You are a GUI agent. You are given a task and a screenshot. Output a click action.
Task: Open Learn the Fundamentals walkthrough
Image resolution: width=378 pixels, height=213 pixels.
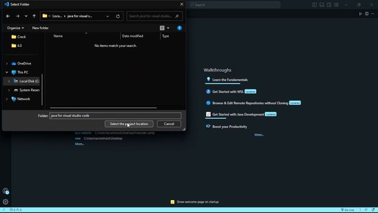point(230,80)
